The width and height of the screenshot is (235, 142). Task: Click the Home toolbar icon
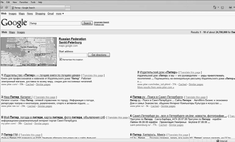[215, 8]
